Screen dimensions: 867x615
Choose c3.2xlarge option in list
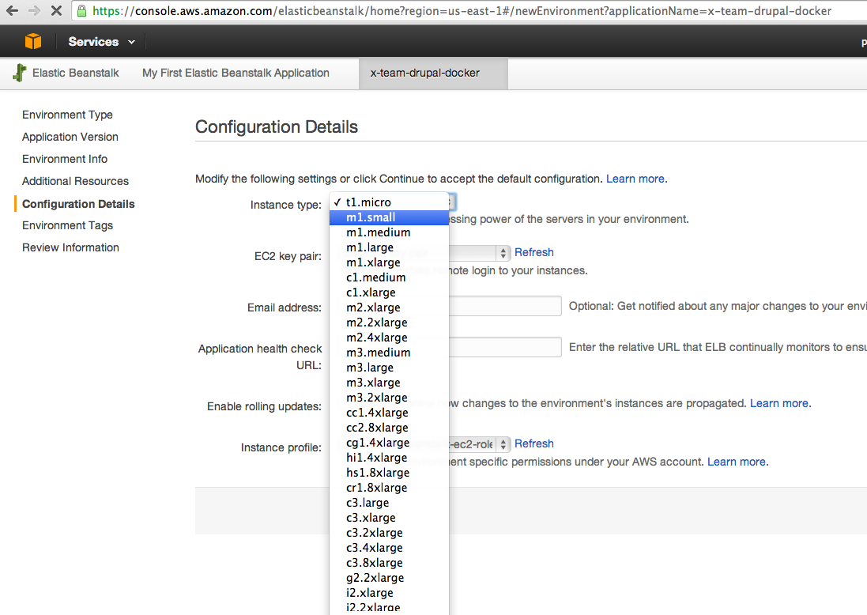tap(389, 533)
